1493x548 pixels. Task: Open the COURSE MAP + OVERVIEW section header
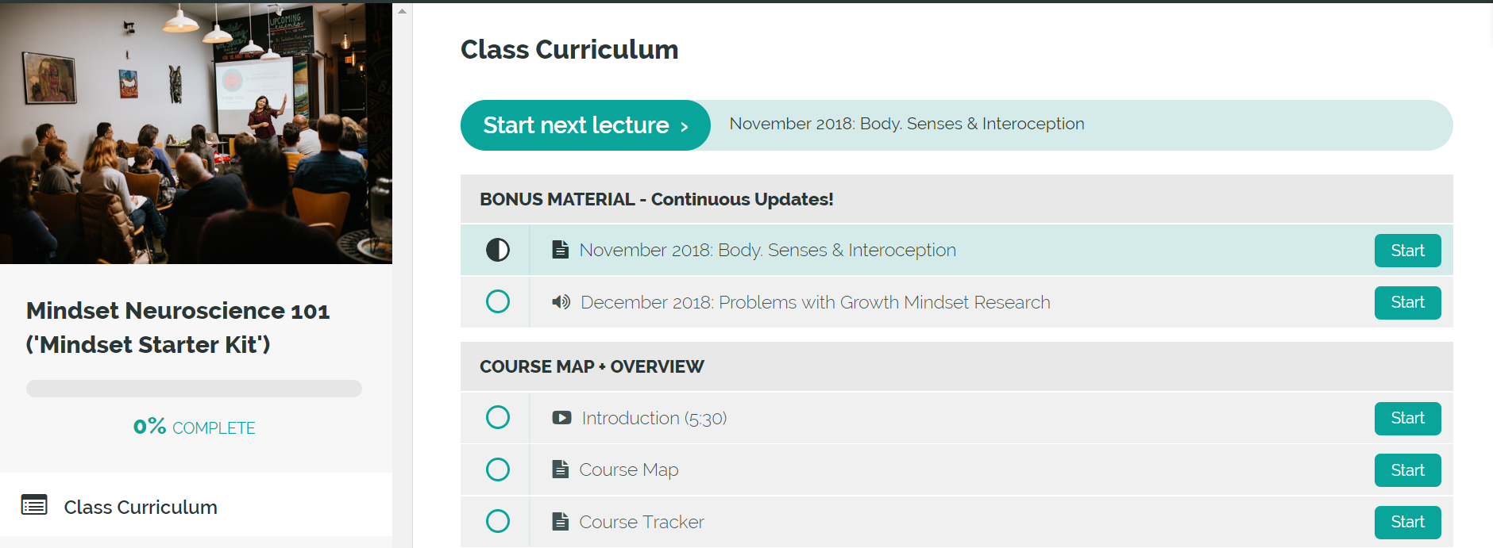(x=957, y=366)
